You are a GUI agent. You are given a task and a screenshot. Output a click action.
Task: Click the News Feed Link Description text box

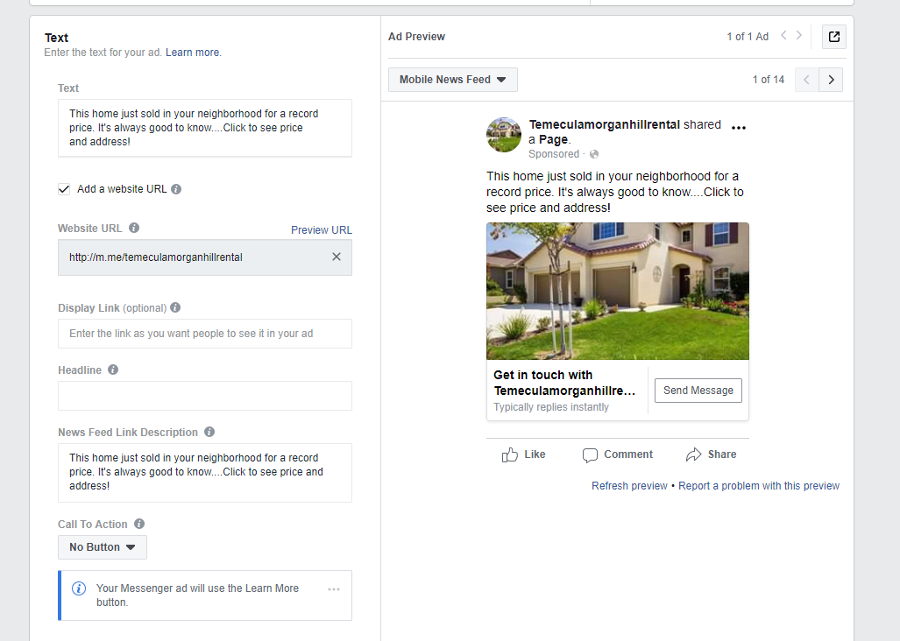click(205, 473)
